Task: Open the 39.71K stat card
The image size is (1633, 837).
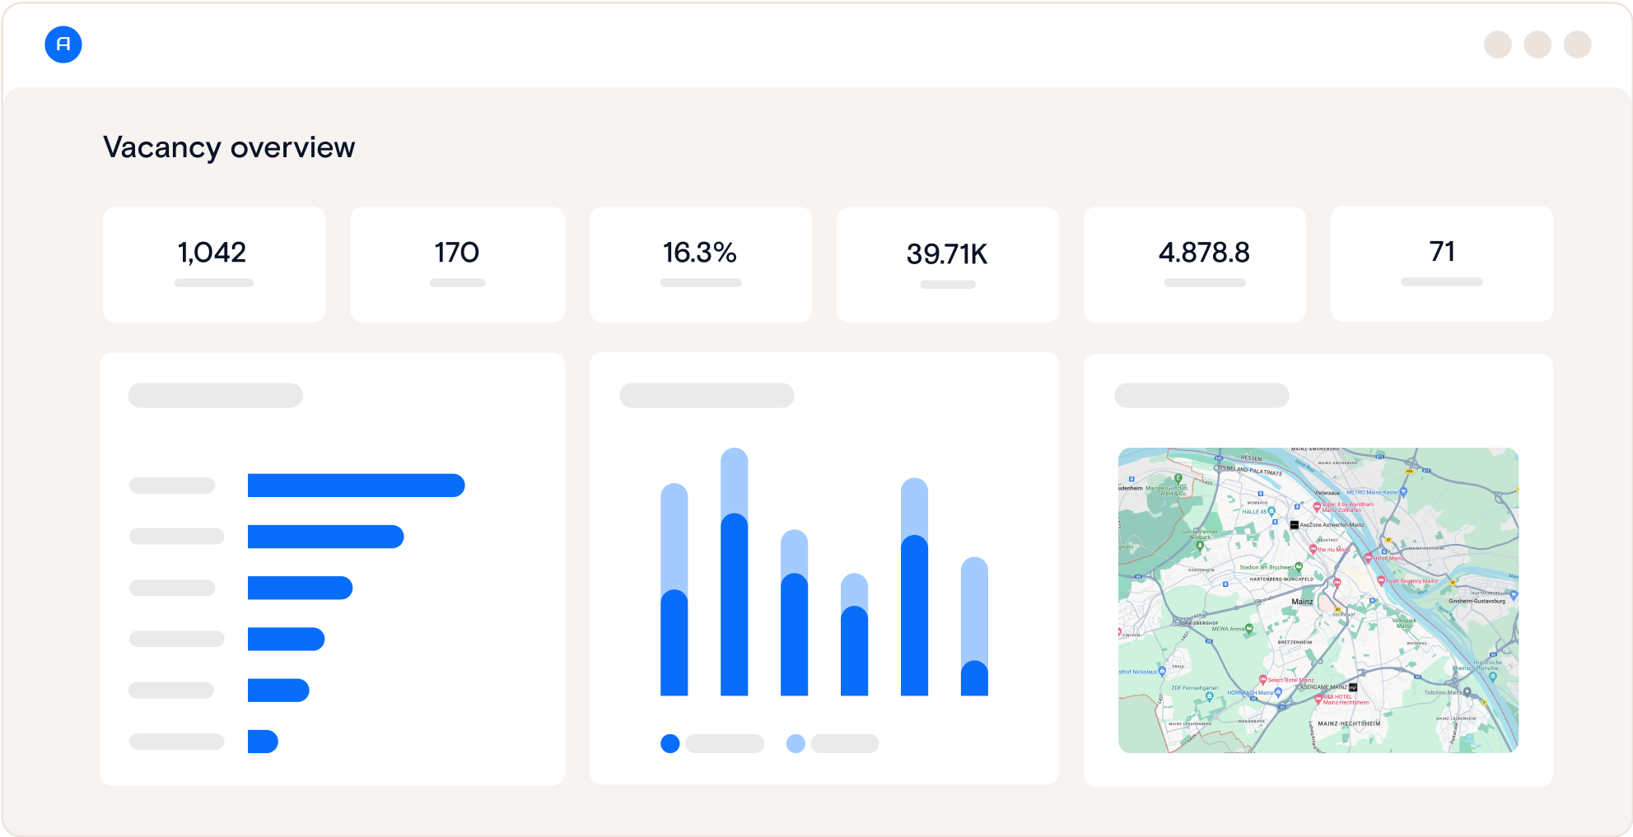Action: (947, 263)
